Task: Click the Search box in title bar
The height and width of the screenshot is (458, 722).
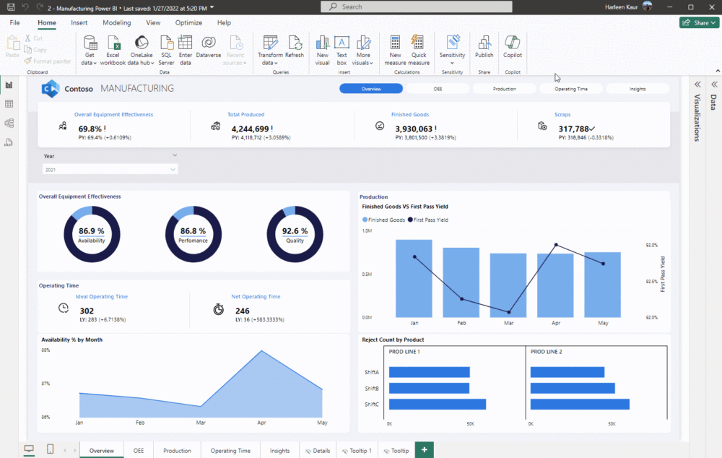Action: pos(417,7)
